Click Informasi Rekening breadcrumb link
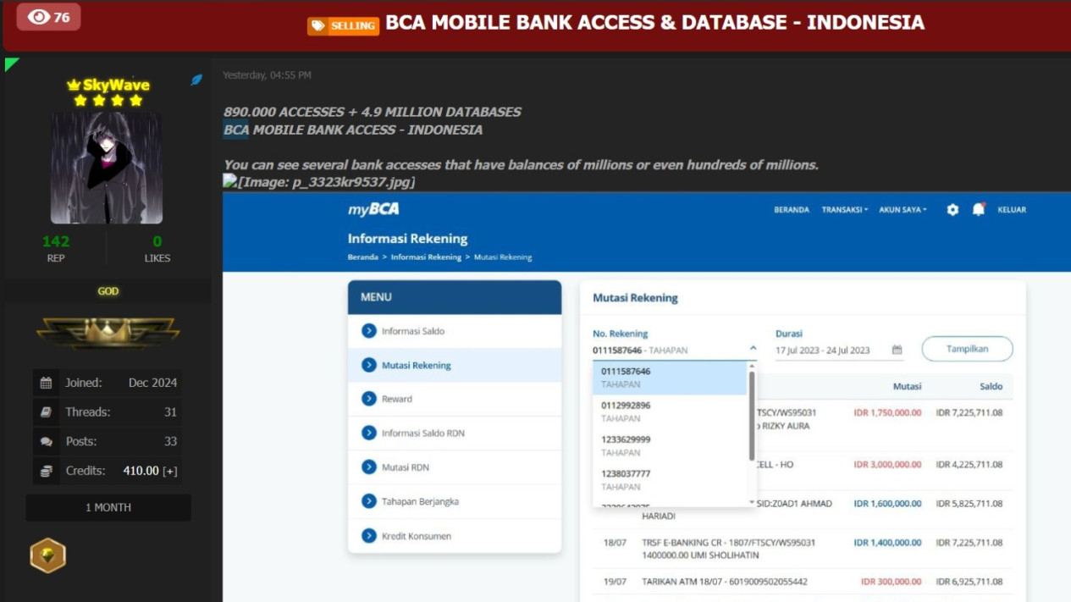Screen dimensions: 1071x602 point(426,257)
